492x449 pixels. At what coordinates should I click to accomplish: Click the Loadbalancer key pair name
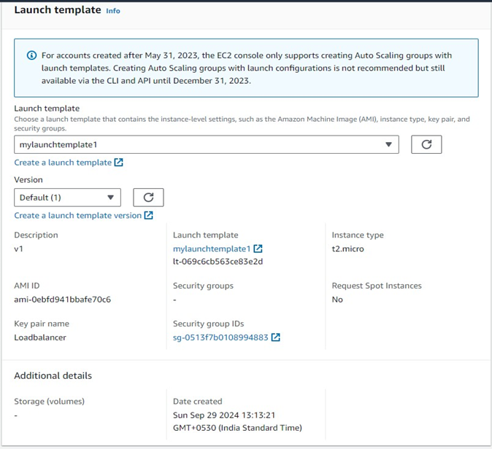40,337
